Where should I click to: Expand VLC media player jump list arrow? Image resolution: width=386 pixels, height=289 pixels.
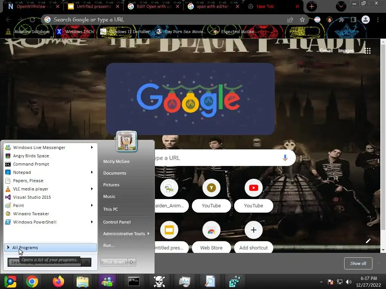(92, 189)
